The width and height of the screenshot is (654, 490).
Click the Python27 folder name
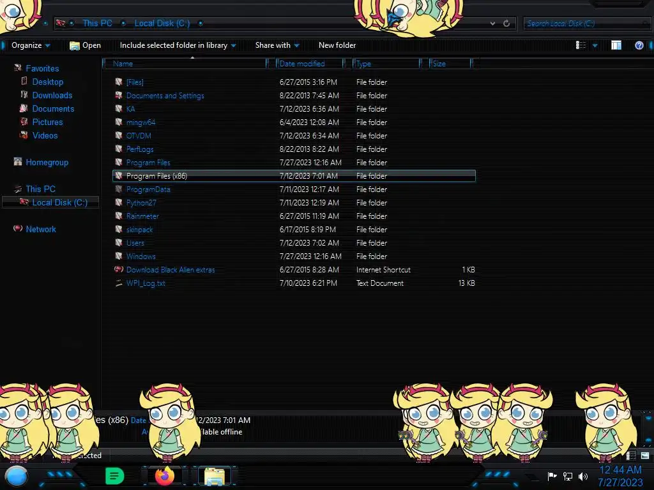click(x=141, y=202)
